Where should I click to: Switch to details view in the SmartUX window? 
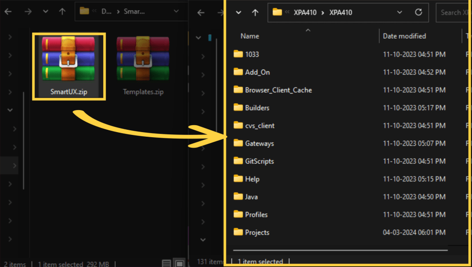click(x=167, y=263)
